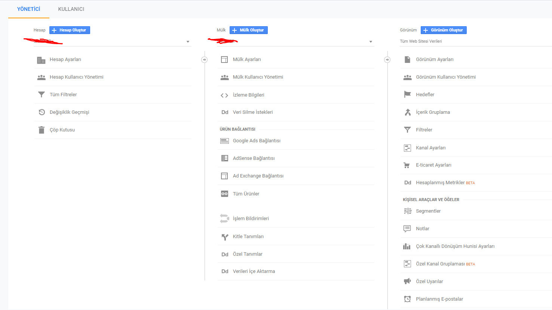The image size is (552, 310).
Task: Open Kitle Tanımları text link
Action: point(248,237)
